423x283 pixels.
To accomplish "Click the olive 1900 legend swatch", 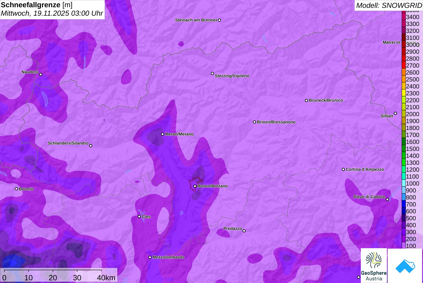I will pos(404,121).
